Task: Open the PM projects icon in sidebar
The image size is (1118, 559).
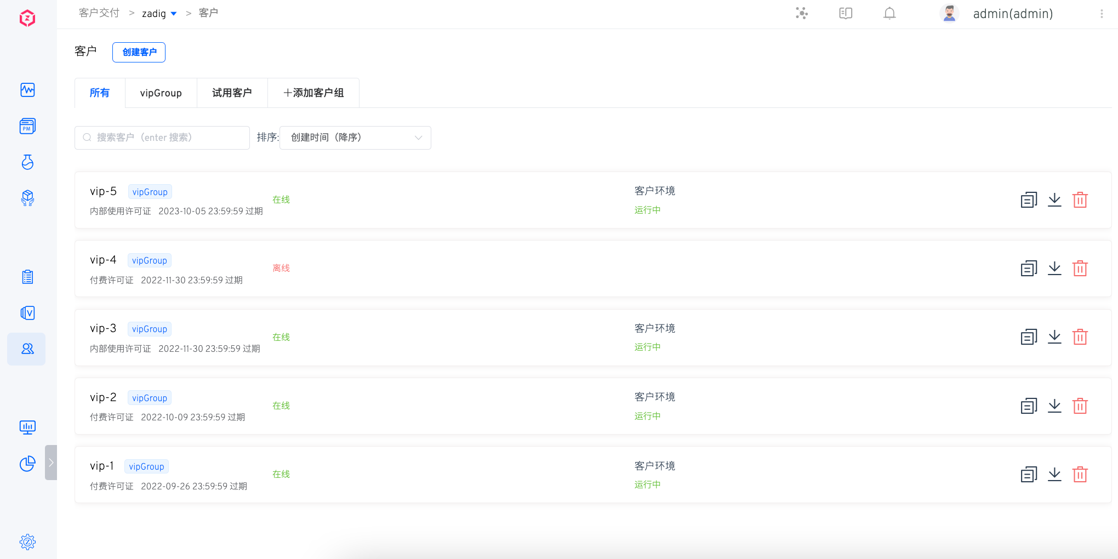Action: [x=27, y=126]
